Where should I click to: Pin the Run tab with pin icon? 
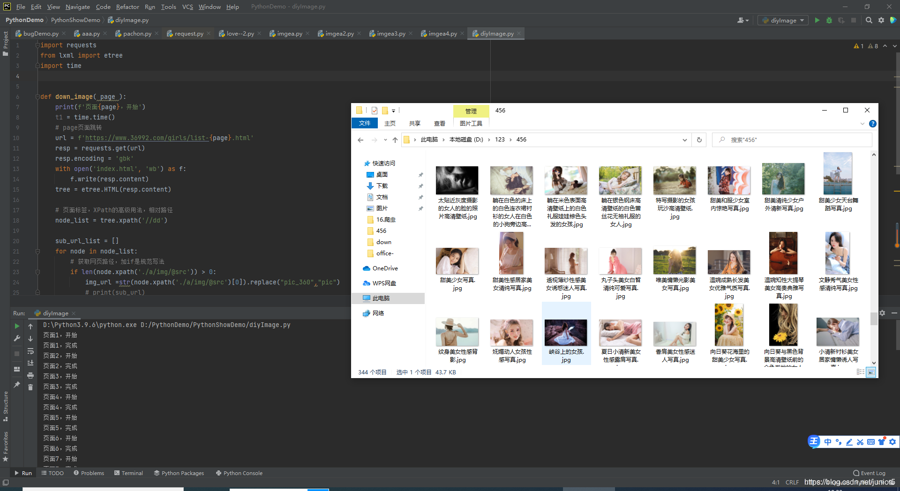[17, 384]
